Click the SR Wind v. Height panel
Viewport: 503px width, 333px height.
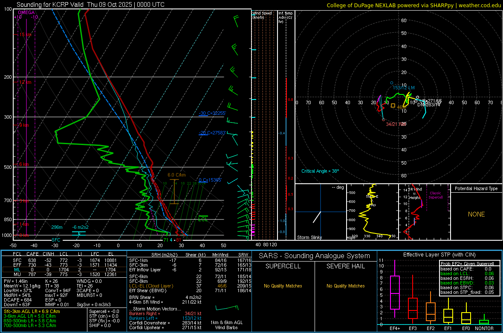click(424, 212)
